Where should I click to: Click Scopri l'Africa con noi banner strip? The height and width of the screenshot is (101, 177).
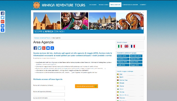tap(88, 31)
